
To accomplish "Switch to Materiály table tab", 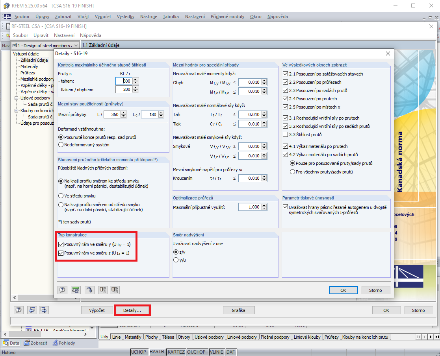I will 133,337.
